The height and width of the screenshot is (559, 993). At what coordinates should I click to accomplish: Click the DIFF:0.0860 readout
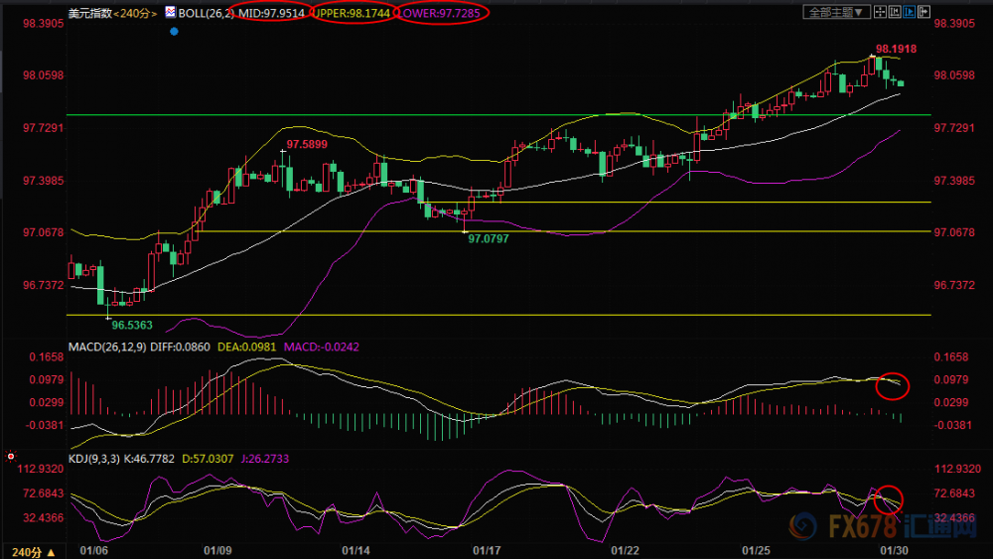click(180, 347)
